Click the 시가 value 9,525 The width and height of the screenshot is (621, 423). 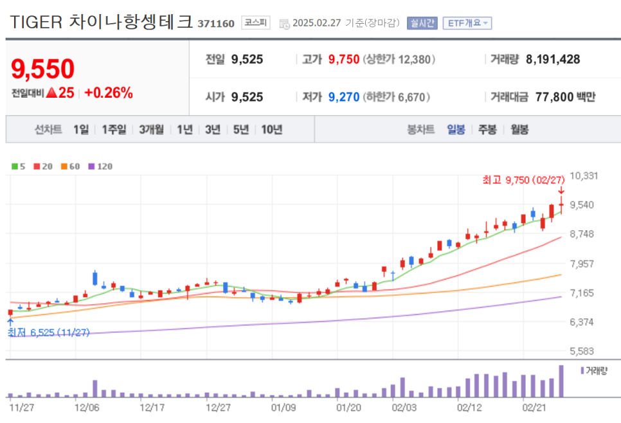click(247, 97)
